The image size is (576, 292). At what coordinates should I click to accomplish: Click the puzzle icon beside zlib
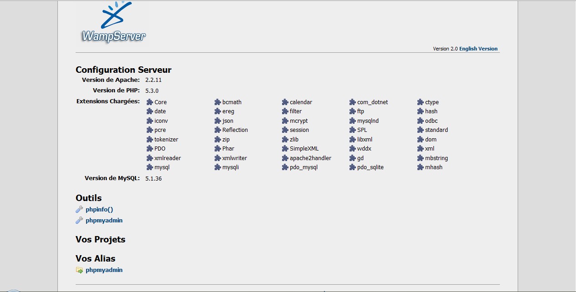(x=285, y=140)
